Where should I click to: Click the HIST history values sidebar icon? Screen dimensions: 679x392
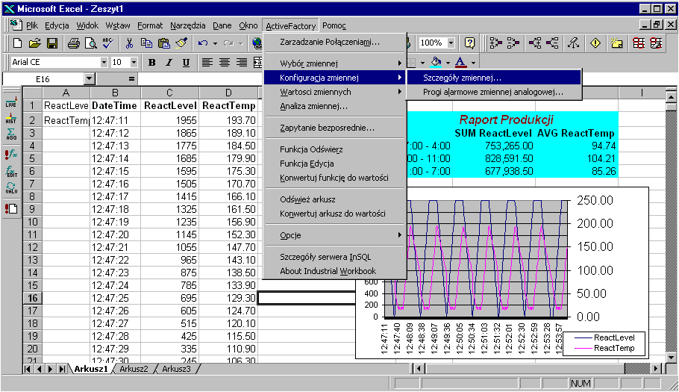(x=11, y=118)
